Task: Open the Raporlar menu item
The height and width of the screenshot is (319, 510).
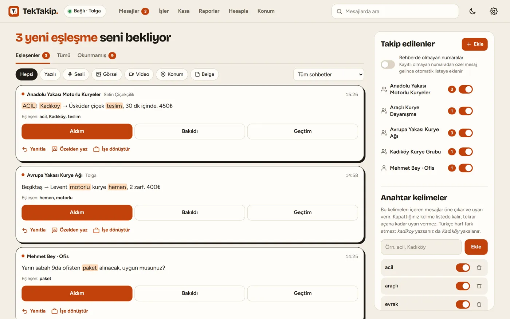Action: point(209,11)
